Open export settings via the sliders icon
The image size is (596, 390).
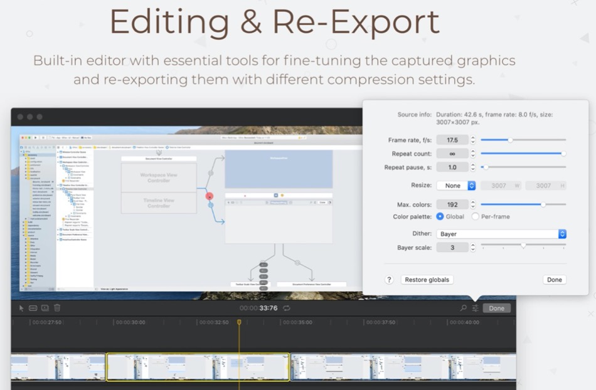coord(475,308)
